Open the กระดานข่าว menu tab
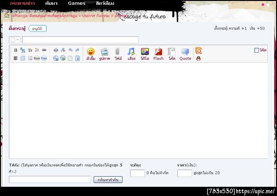This screenshot has width=277, height=196. tap(23, 3)
